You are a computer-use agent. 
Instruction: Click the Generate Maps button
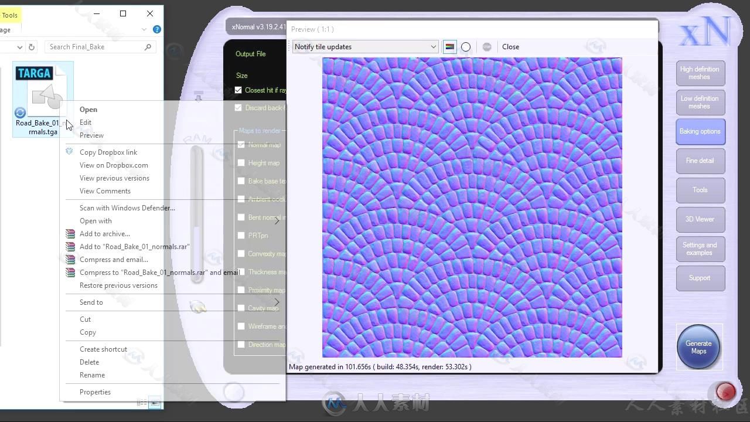[x=698, y=347]
